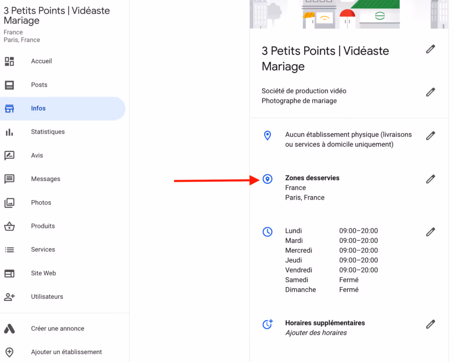Edit Zones desservies with pencil icon
The image size is (454, 362).
tap(431, 179)
